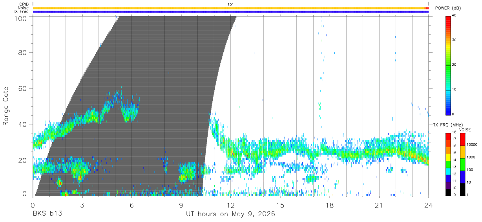Click the CPID label at top left
Image resolution: width=482 pixels, height=222 pixels.
[x=24, y=4]
